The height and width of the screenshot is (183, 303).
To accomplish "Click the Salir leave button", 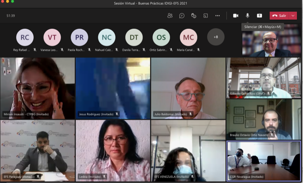I will (x=279, y=16).
